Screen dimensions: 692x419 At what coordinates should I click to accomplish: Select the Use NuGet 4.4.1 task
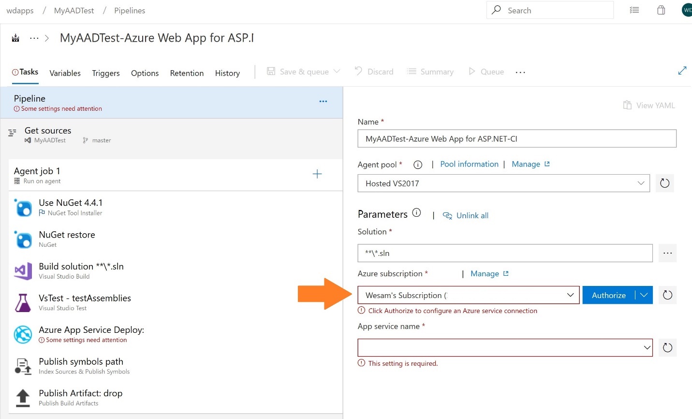(x=176, y=207)
